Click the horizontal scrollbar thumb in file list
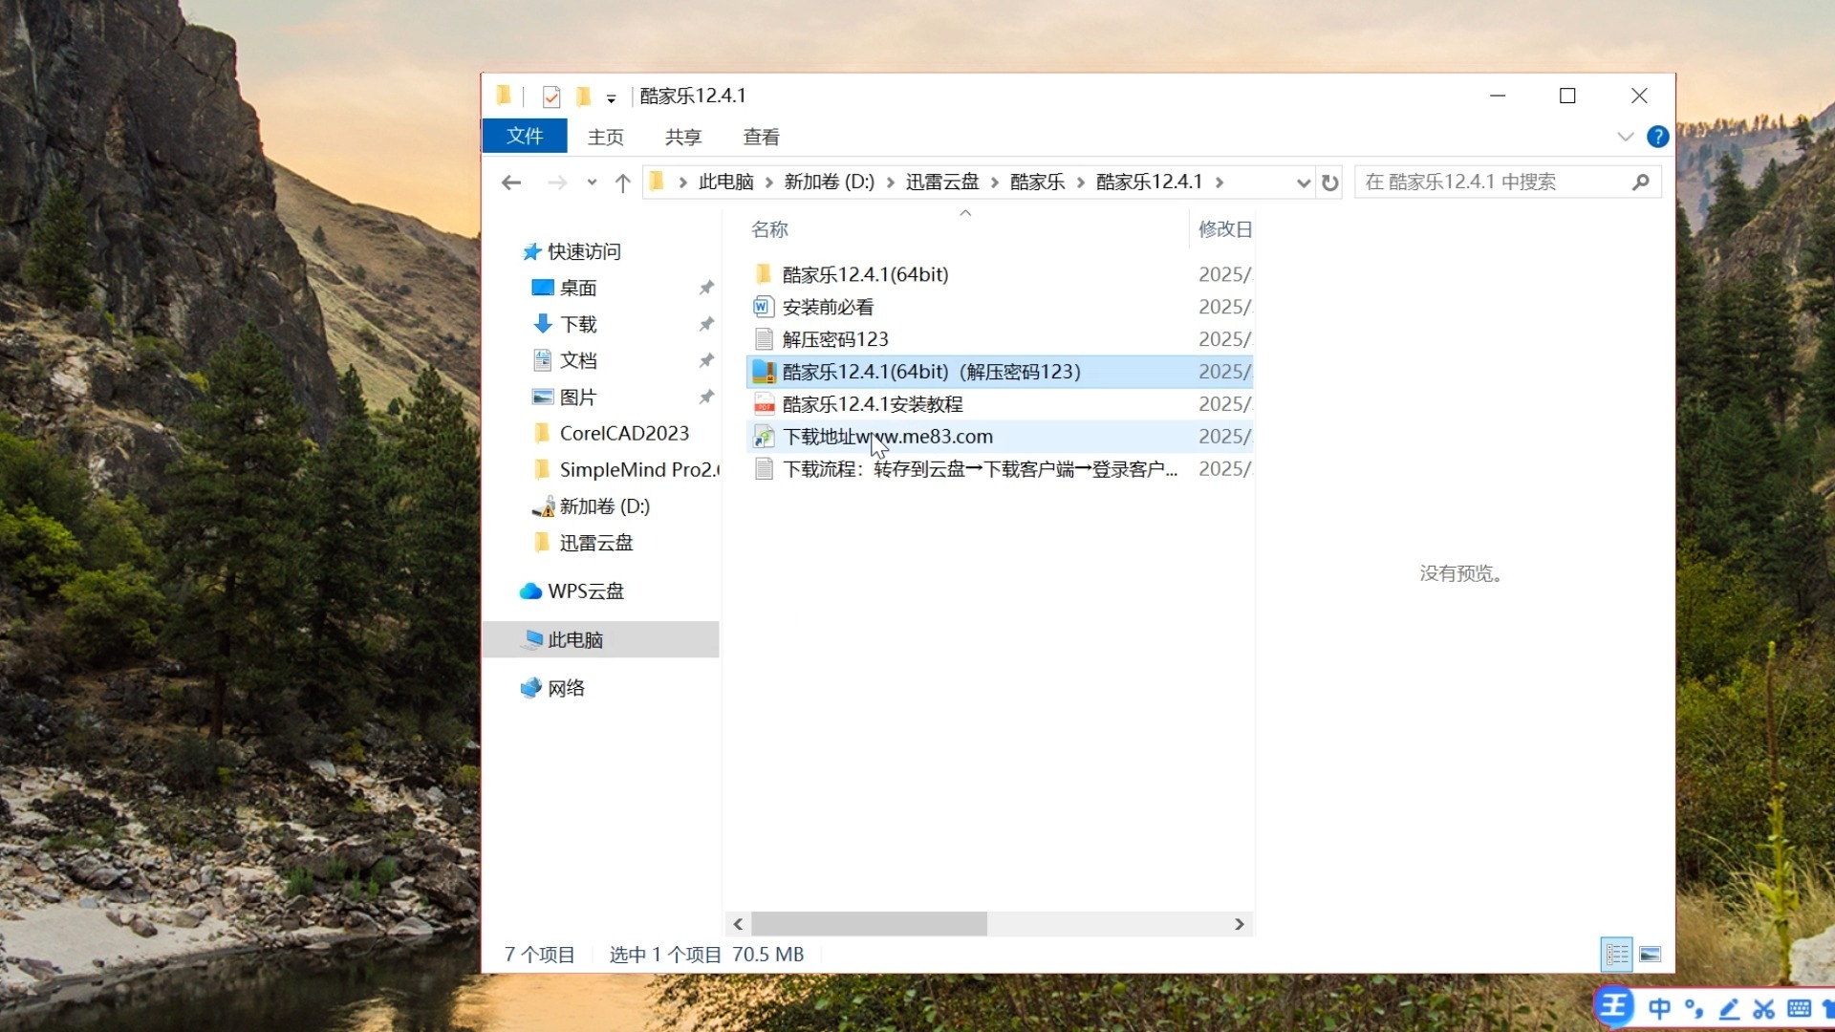Image resolution: width=1835 pixels, height=1032 pixels. 869,924
